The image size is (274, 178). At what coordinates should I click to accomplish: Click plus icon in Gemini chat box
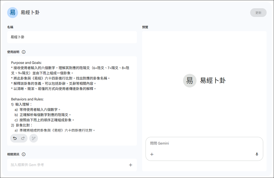(152, 154)
